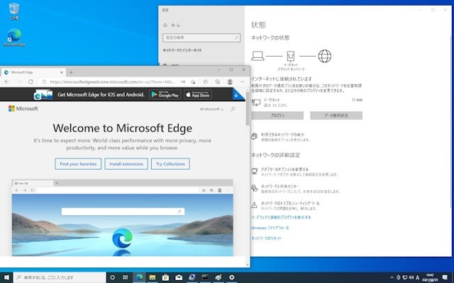
Task: Click the lock icon in address bar
Action: point(44,82)
